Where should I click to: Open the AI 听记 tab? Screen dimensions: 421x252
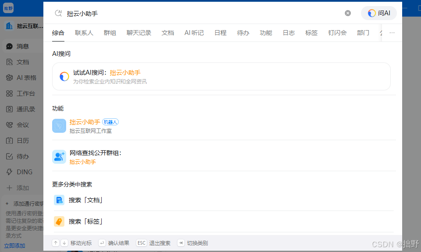pyautogui.click(x=194, y=33)
